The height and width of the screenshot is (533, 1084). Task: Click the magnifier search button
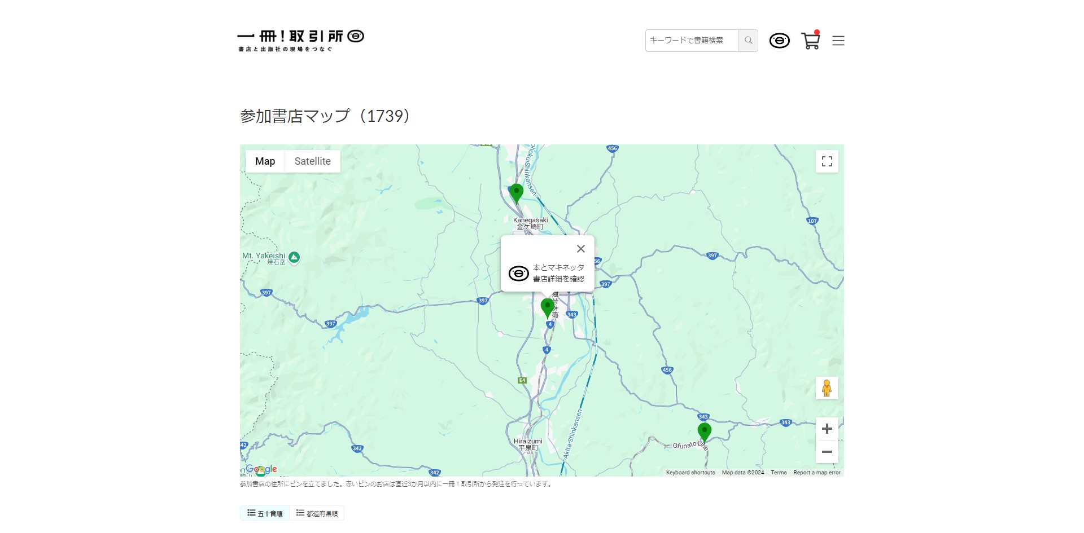point(748,41)
